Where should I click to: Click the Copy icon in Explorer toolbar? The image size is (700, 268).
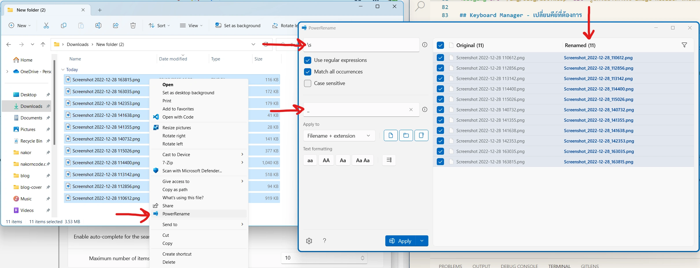64,25
